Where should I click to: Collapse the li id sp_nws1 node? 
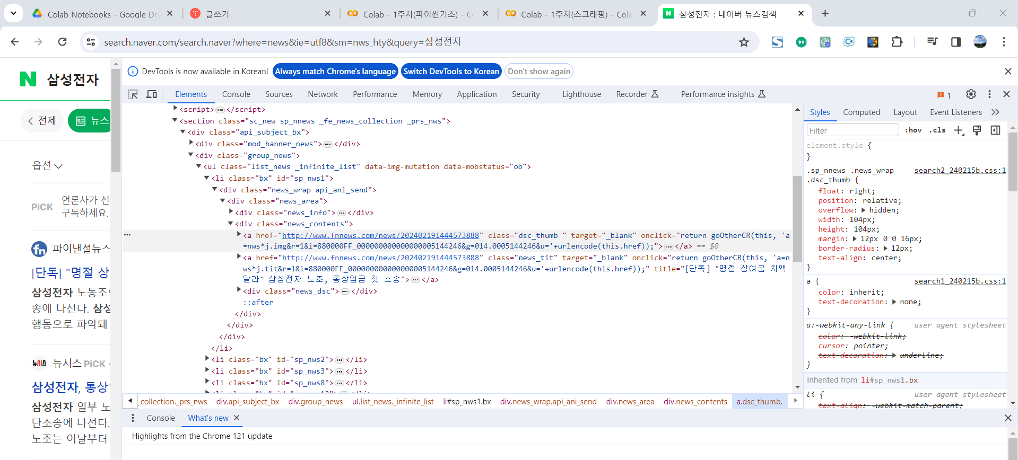point(207,178)
